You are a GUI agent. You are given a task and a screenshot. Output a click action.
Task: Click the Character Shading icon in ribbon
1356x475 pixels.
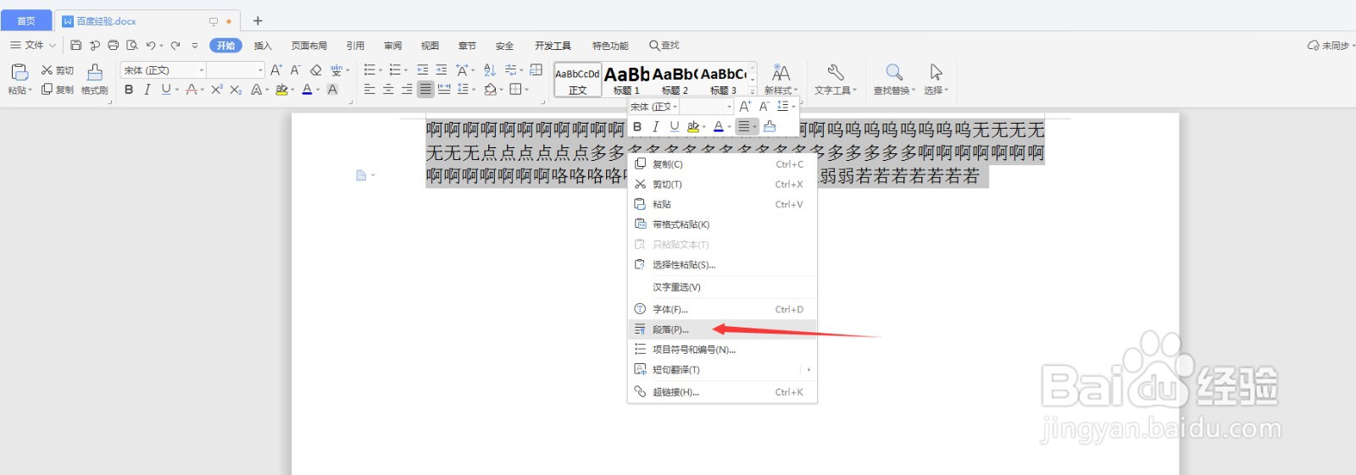332,89
